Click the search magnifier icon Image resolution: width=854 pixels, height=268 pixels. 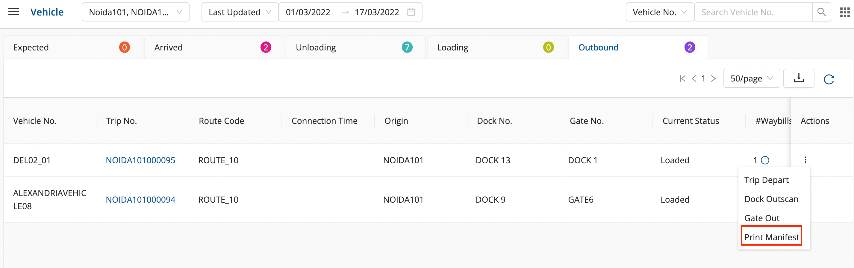click(x=821, y=12)
